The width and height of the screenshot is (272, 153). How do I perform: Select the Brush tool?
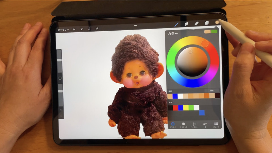tap(176, 24)
